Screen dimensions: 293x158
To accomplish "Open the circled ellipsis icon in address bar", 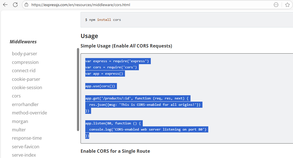I will coord(276,5).
